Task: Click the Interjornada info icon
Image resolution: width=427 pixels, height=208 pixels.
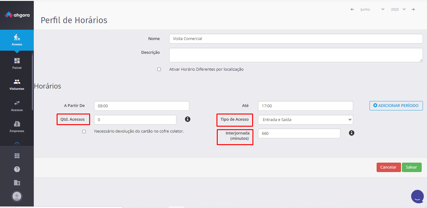Action: coord(351,133)
